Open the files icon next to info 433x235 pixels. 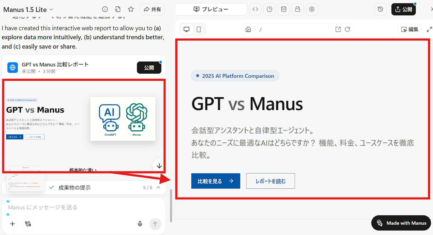pos(118,9)
